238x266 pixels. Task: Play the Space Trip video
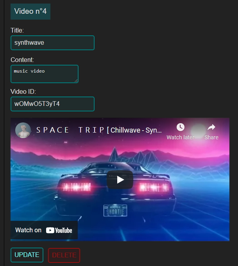pos(120,180)
